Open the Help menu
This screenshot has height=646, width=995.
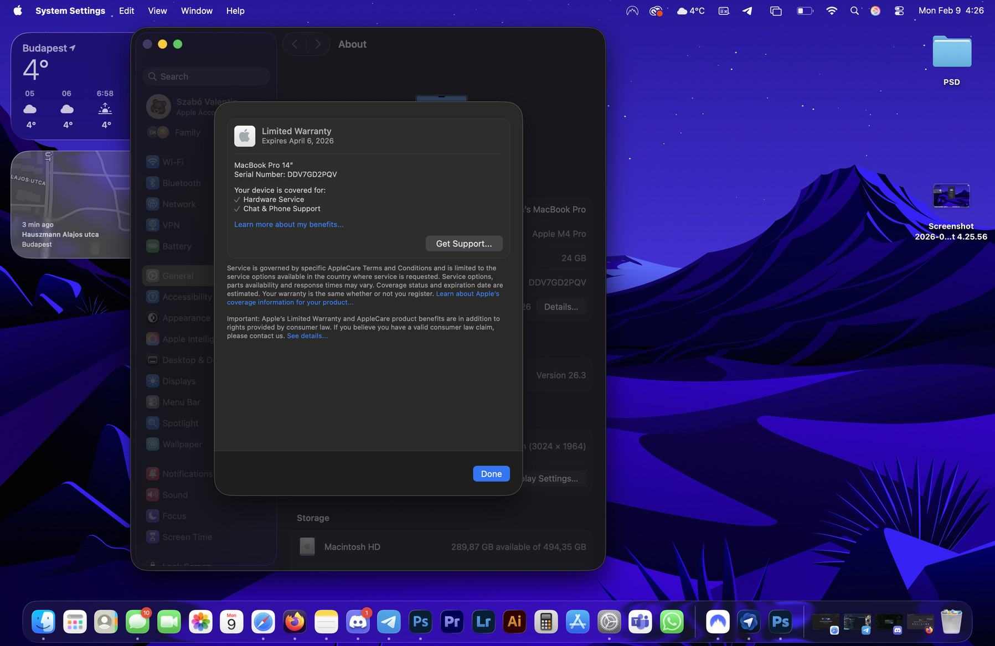pyautogui.click(x=235, y=11)
